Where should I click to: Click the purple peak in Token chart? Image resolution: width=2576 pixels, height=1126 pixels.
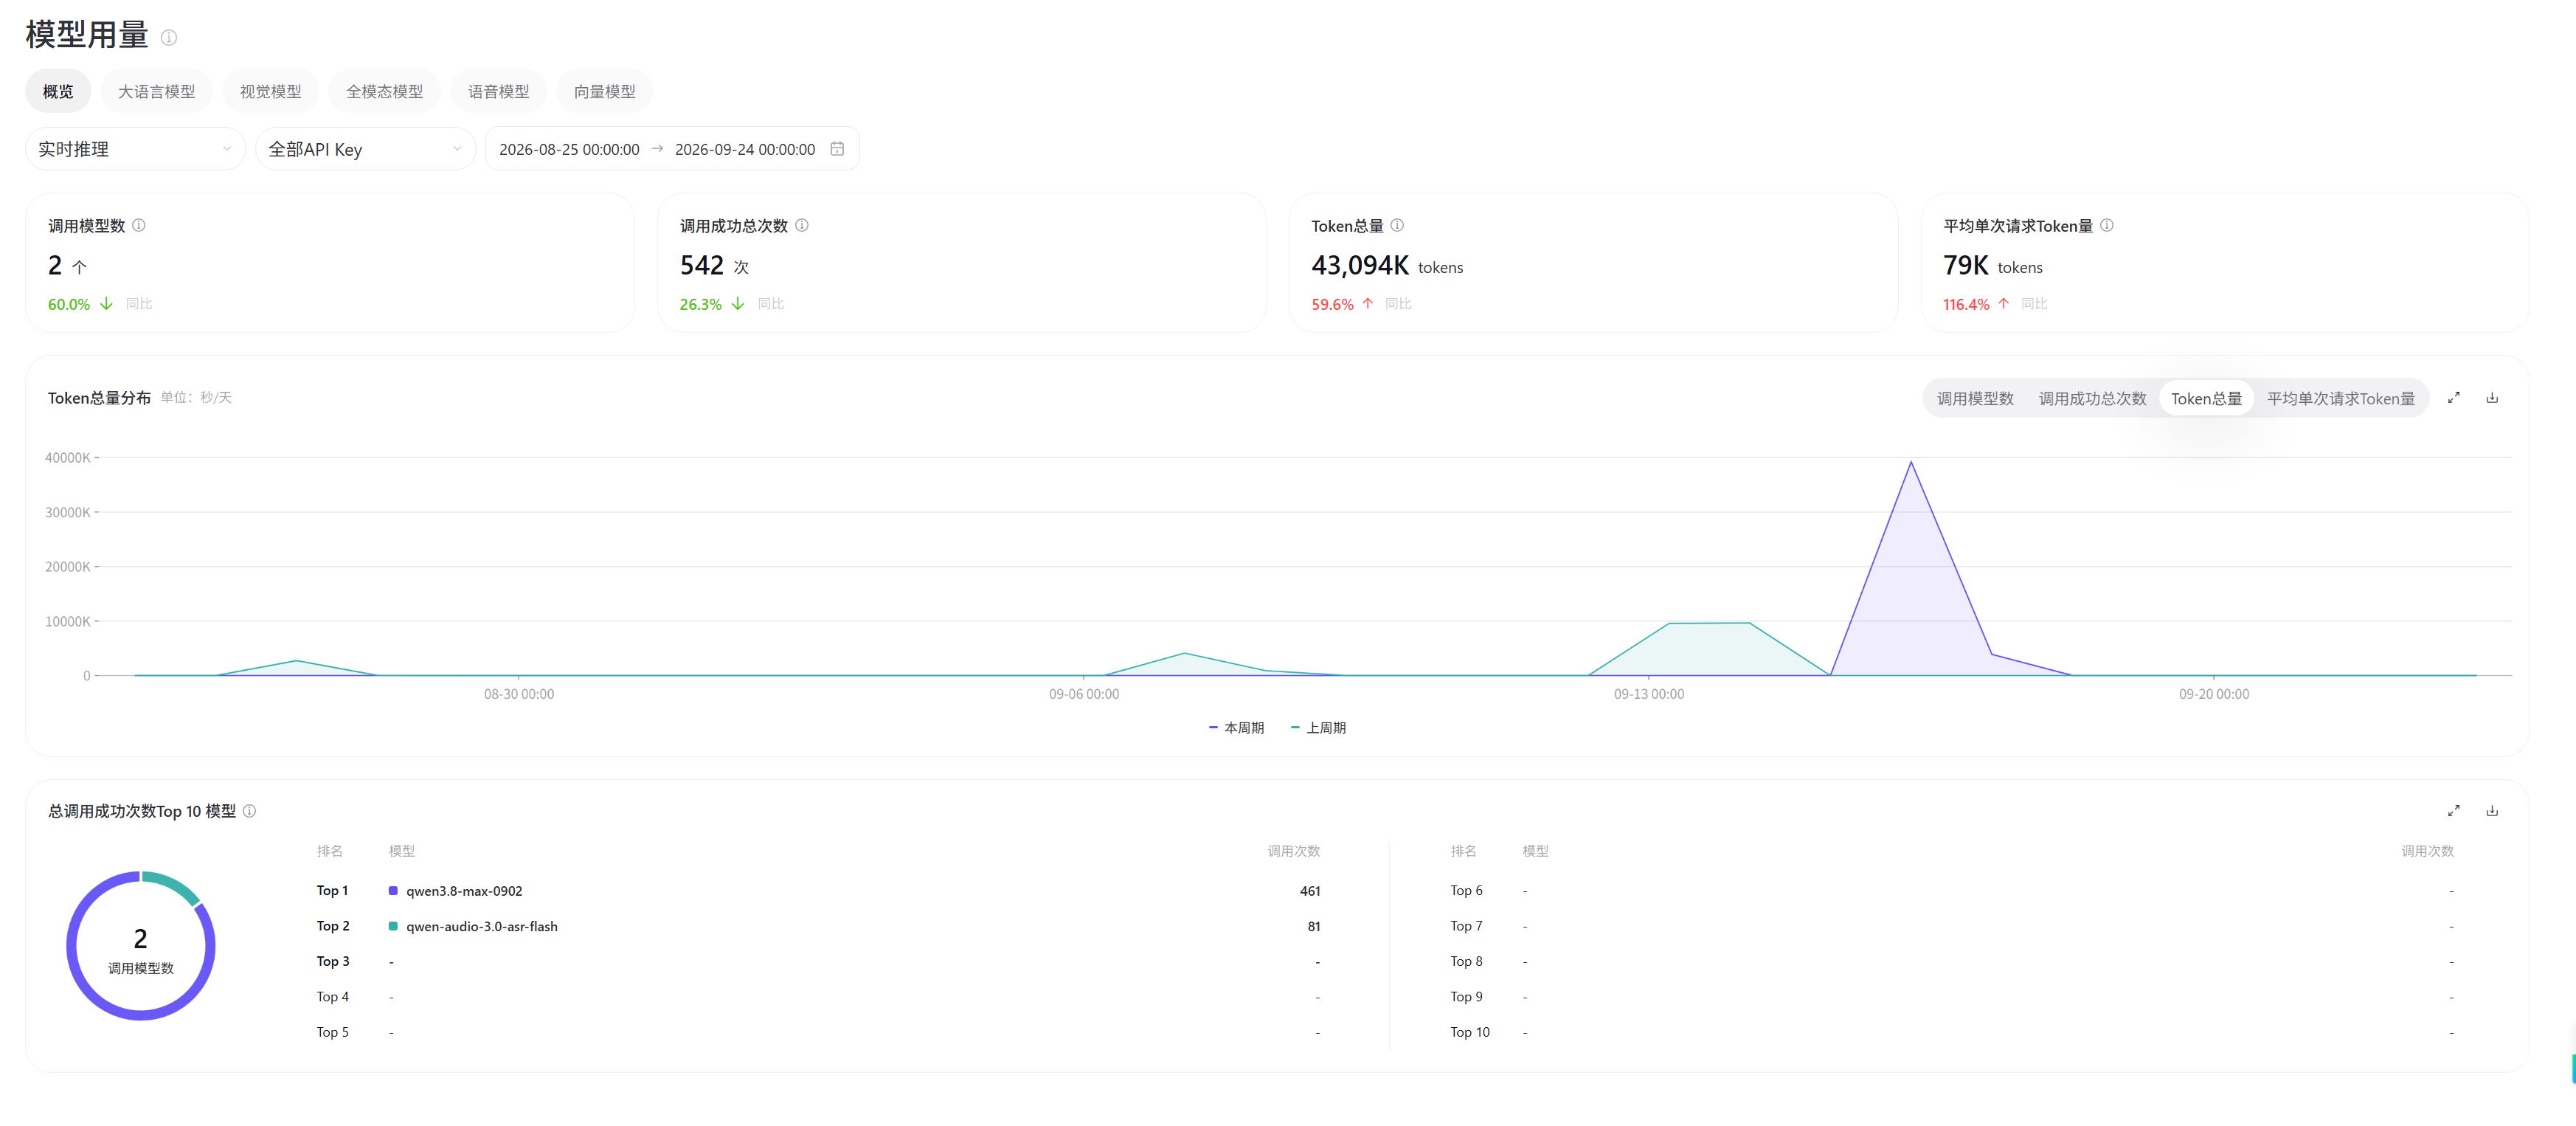pos(1911,463)
